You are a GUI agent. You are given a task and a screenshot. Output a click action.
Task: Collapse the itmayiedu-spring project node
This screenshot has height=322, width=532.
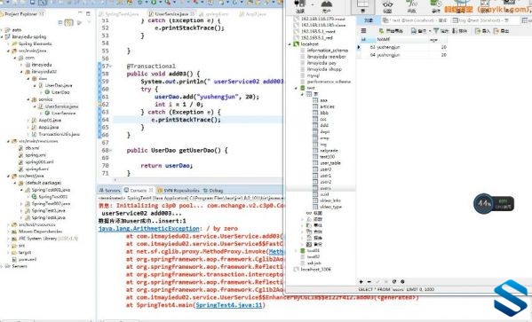(2, 36)
